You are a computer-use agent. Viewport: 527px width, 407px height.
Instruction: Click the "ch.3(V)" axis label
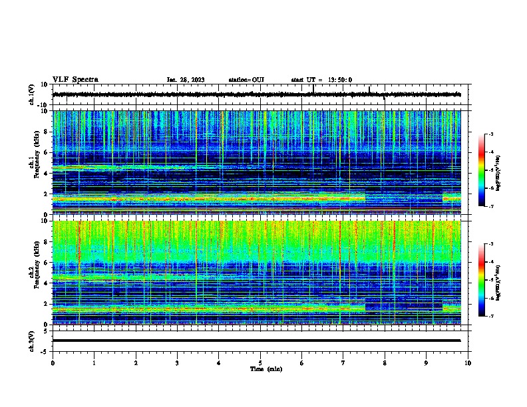32,341
